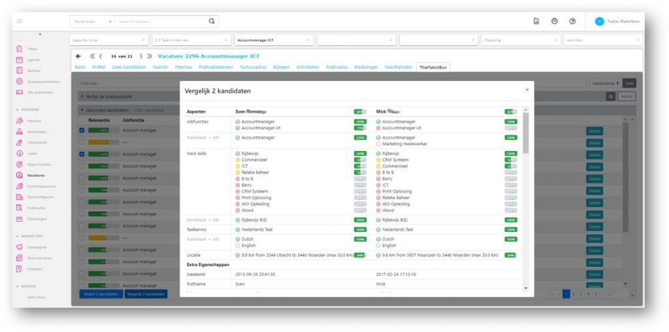The image size is (669, 332).
Task: Open the Activiteit dropdown
Action: coord(603,40)
